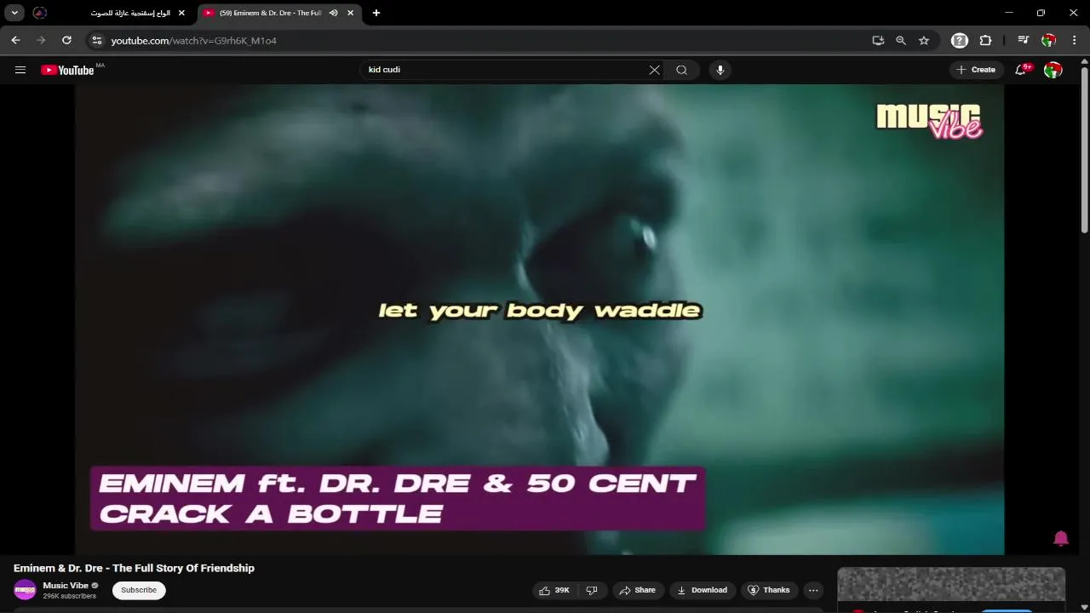
Task: Close the Eminem & Dr. Dre tab
Action: tap(350, 13)
